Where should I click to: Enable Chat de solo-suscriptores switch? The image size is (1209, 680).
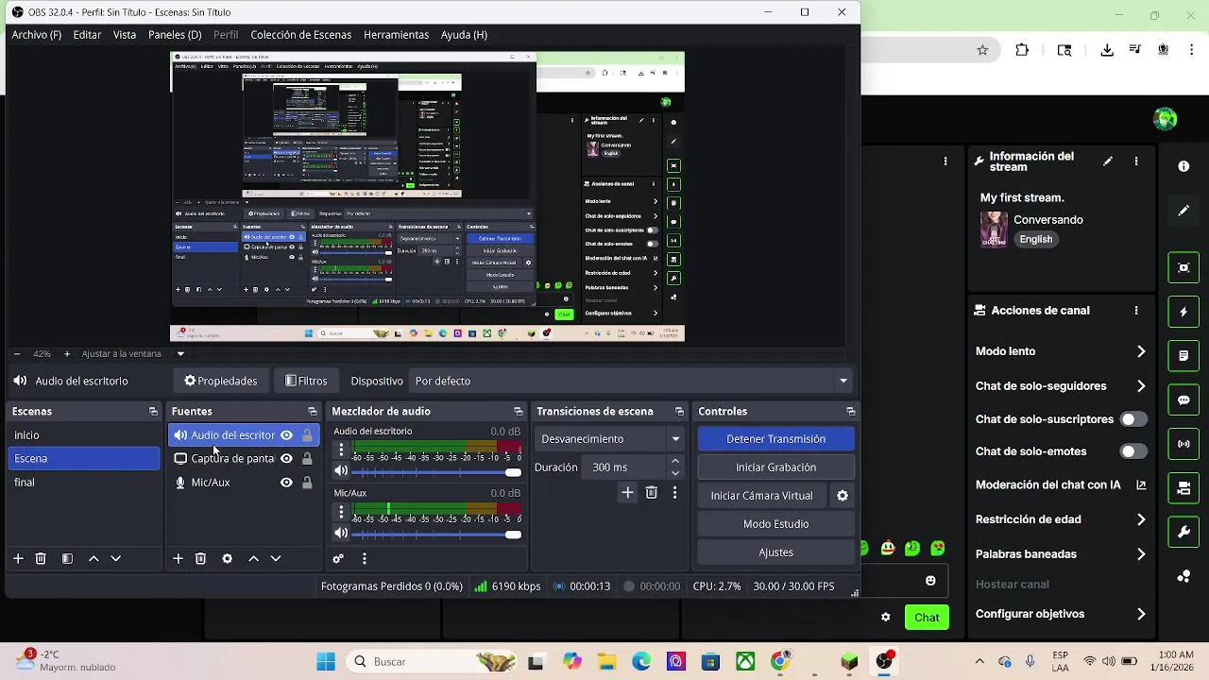(x=1133, y=419)
